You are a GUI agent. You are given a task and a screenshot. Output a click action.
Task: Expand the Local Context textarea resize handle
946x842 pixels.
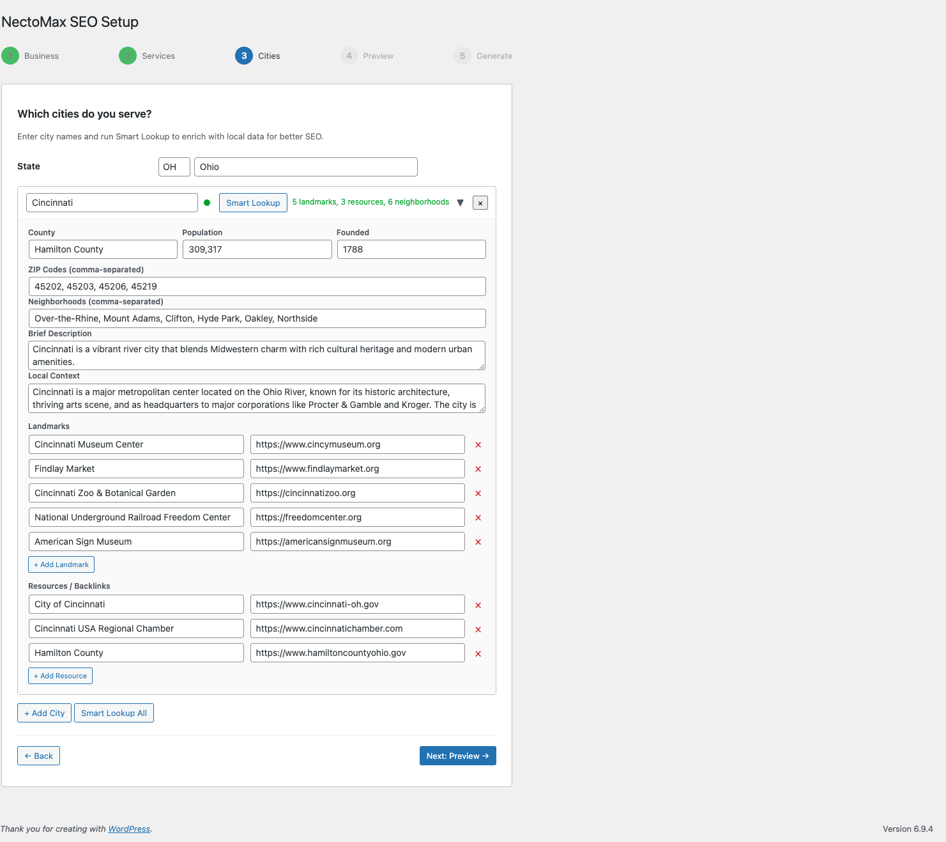(482, 409)
